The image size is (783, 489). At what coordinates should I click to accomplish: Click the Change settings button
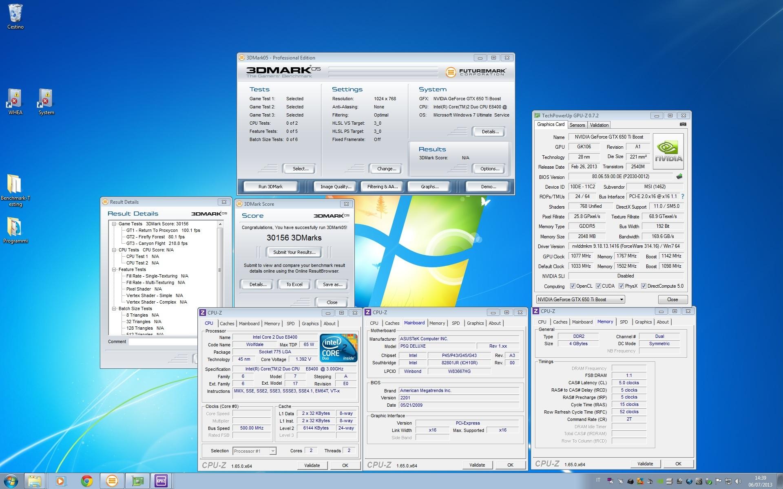387,169
